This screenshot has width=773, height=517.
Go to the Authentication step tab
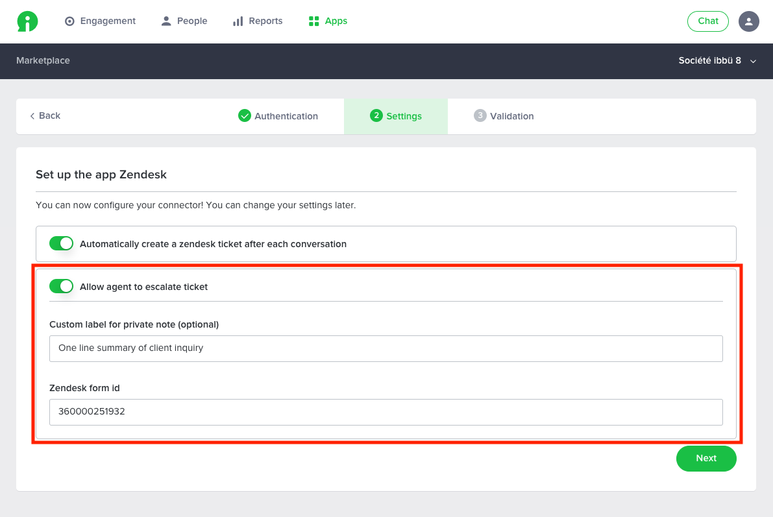coord(278,116)
